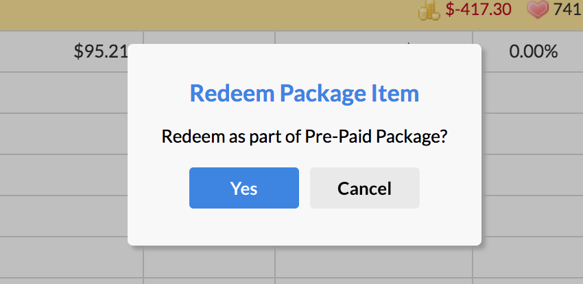
Task: Confirm redemption with the Yes button
Action: click(243, 188)
